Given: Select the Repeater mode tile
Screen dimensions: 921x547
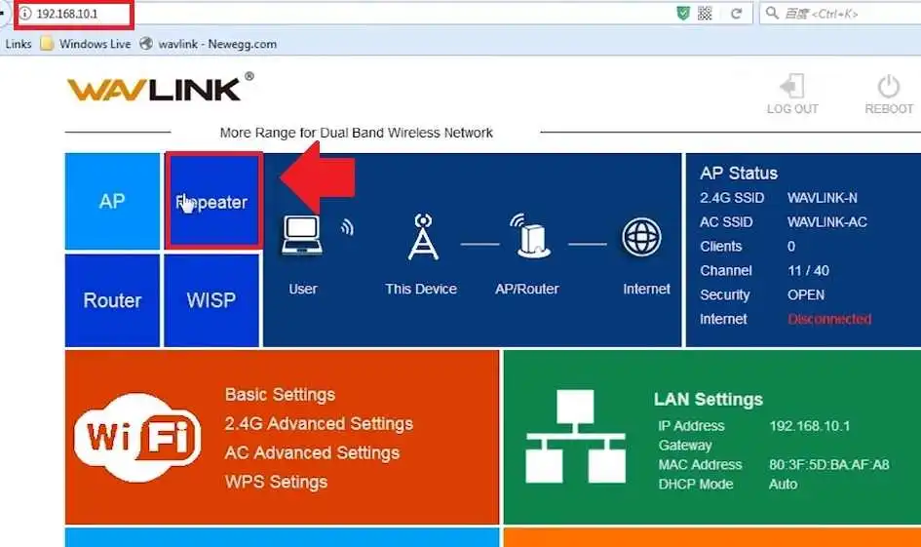Looking at the screenshot, I should point(213,201).
